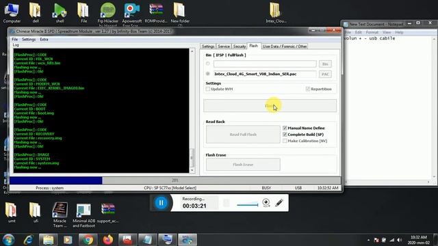Click the Bin browse button

click(x=325, y=64)
